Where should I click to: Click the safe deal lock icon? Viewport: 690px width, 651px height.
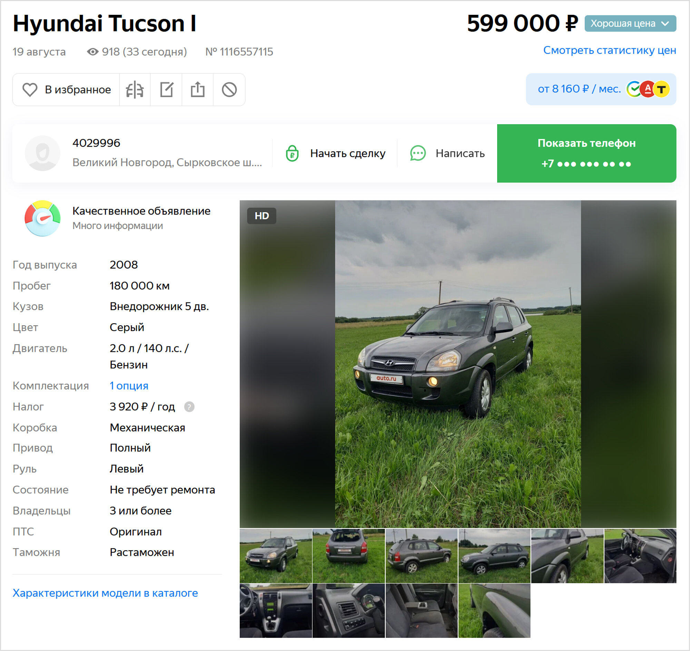[x=292, y=154]
